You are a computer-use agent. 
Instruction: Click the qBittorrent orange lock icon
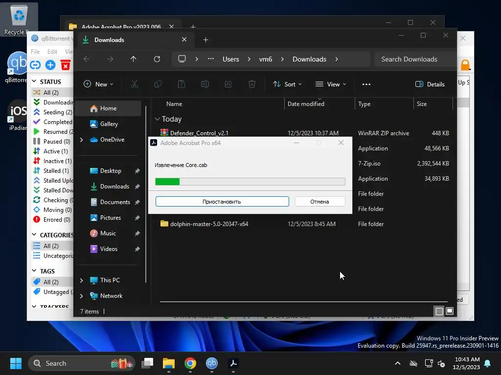click(x=466, y=65)
